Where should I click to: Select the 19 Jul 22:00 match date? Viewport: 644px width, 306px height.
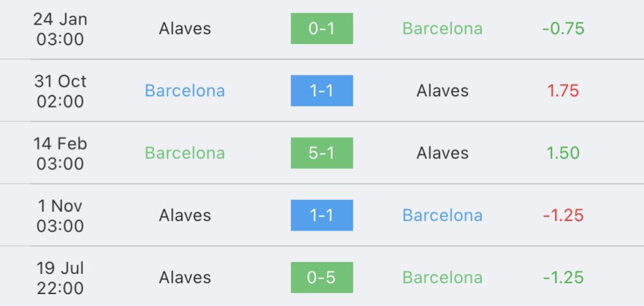60,278
